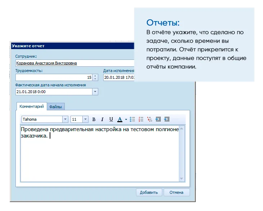263x211 pixels.
Task: Click the Tahoma font name box
Action: coord(42,119)
